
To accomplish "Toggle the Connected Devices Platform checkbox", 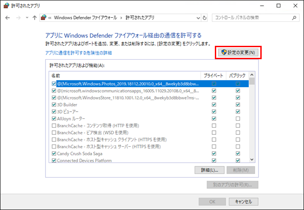I will (x=54, y=161).
